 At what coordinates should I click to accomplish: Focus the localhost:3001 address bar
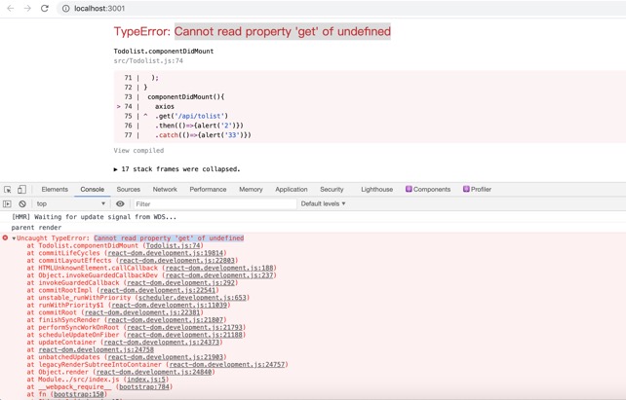pyautogui.click(x=343, y=9)
